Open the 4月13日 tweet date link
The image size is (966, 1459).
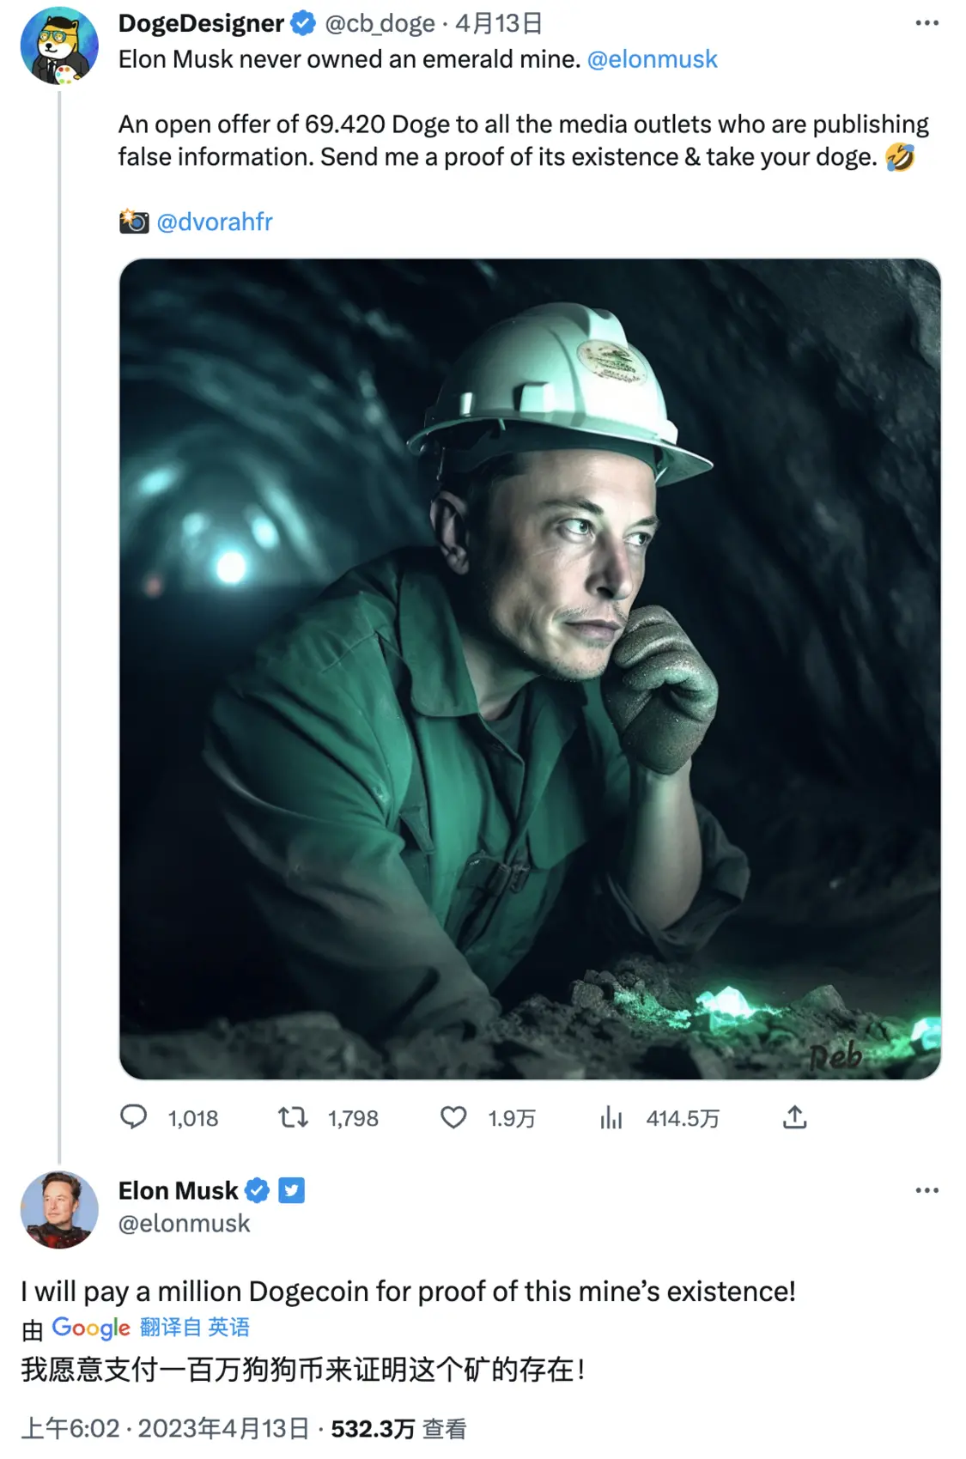499,23
